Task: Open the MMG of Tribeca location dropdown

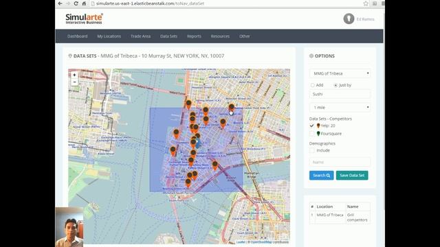Action: (340, 73)
